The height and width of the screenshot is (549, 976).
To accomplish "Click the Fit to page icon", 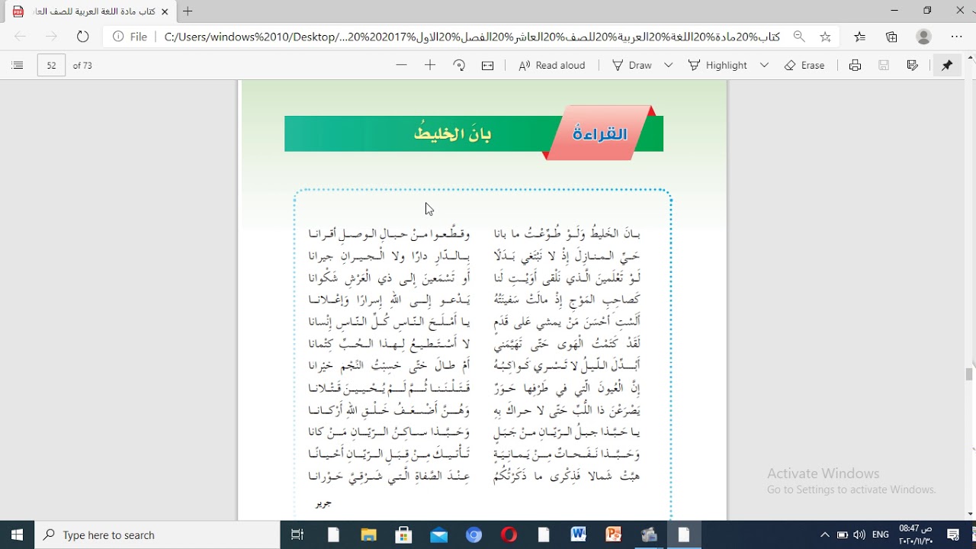I will 488,66.
